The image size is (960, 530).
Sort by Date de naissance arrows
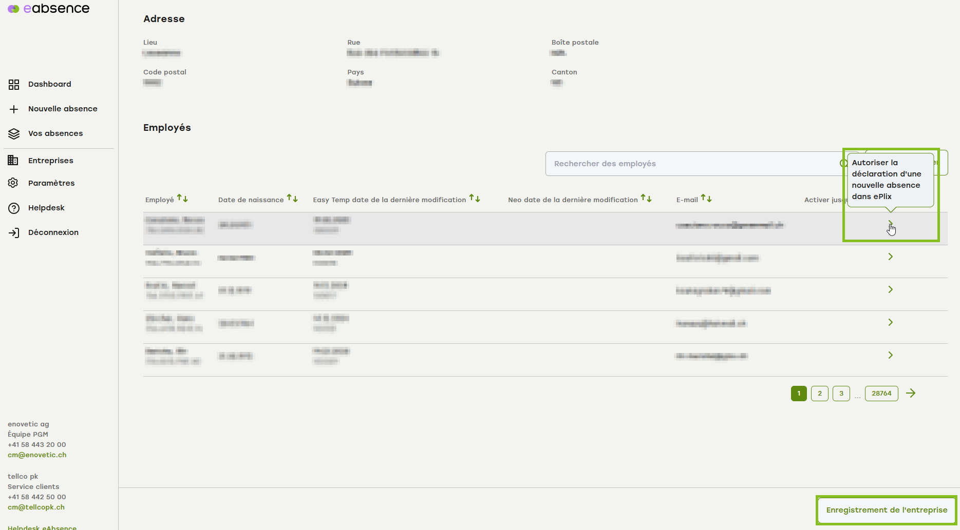pos(292,199)
